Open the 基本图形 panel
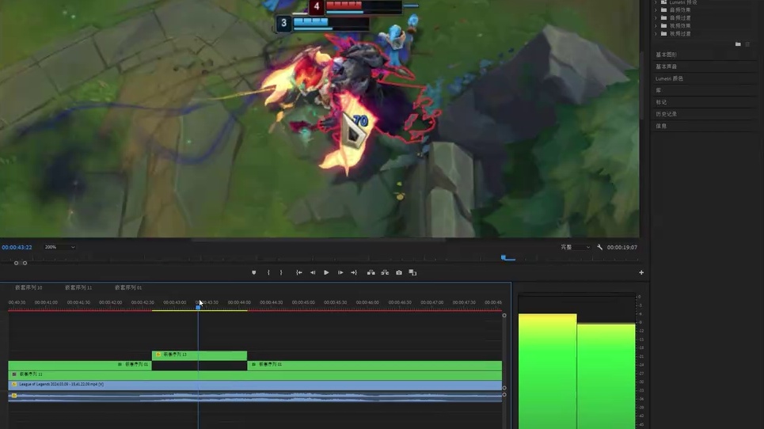 click(x=666, y=55)
